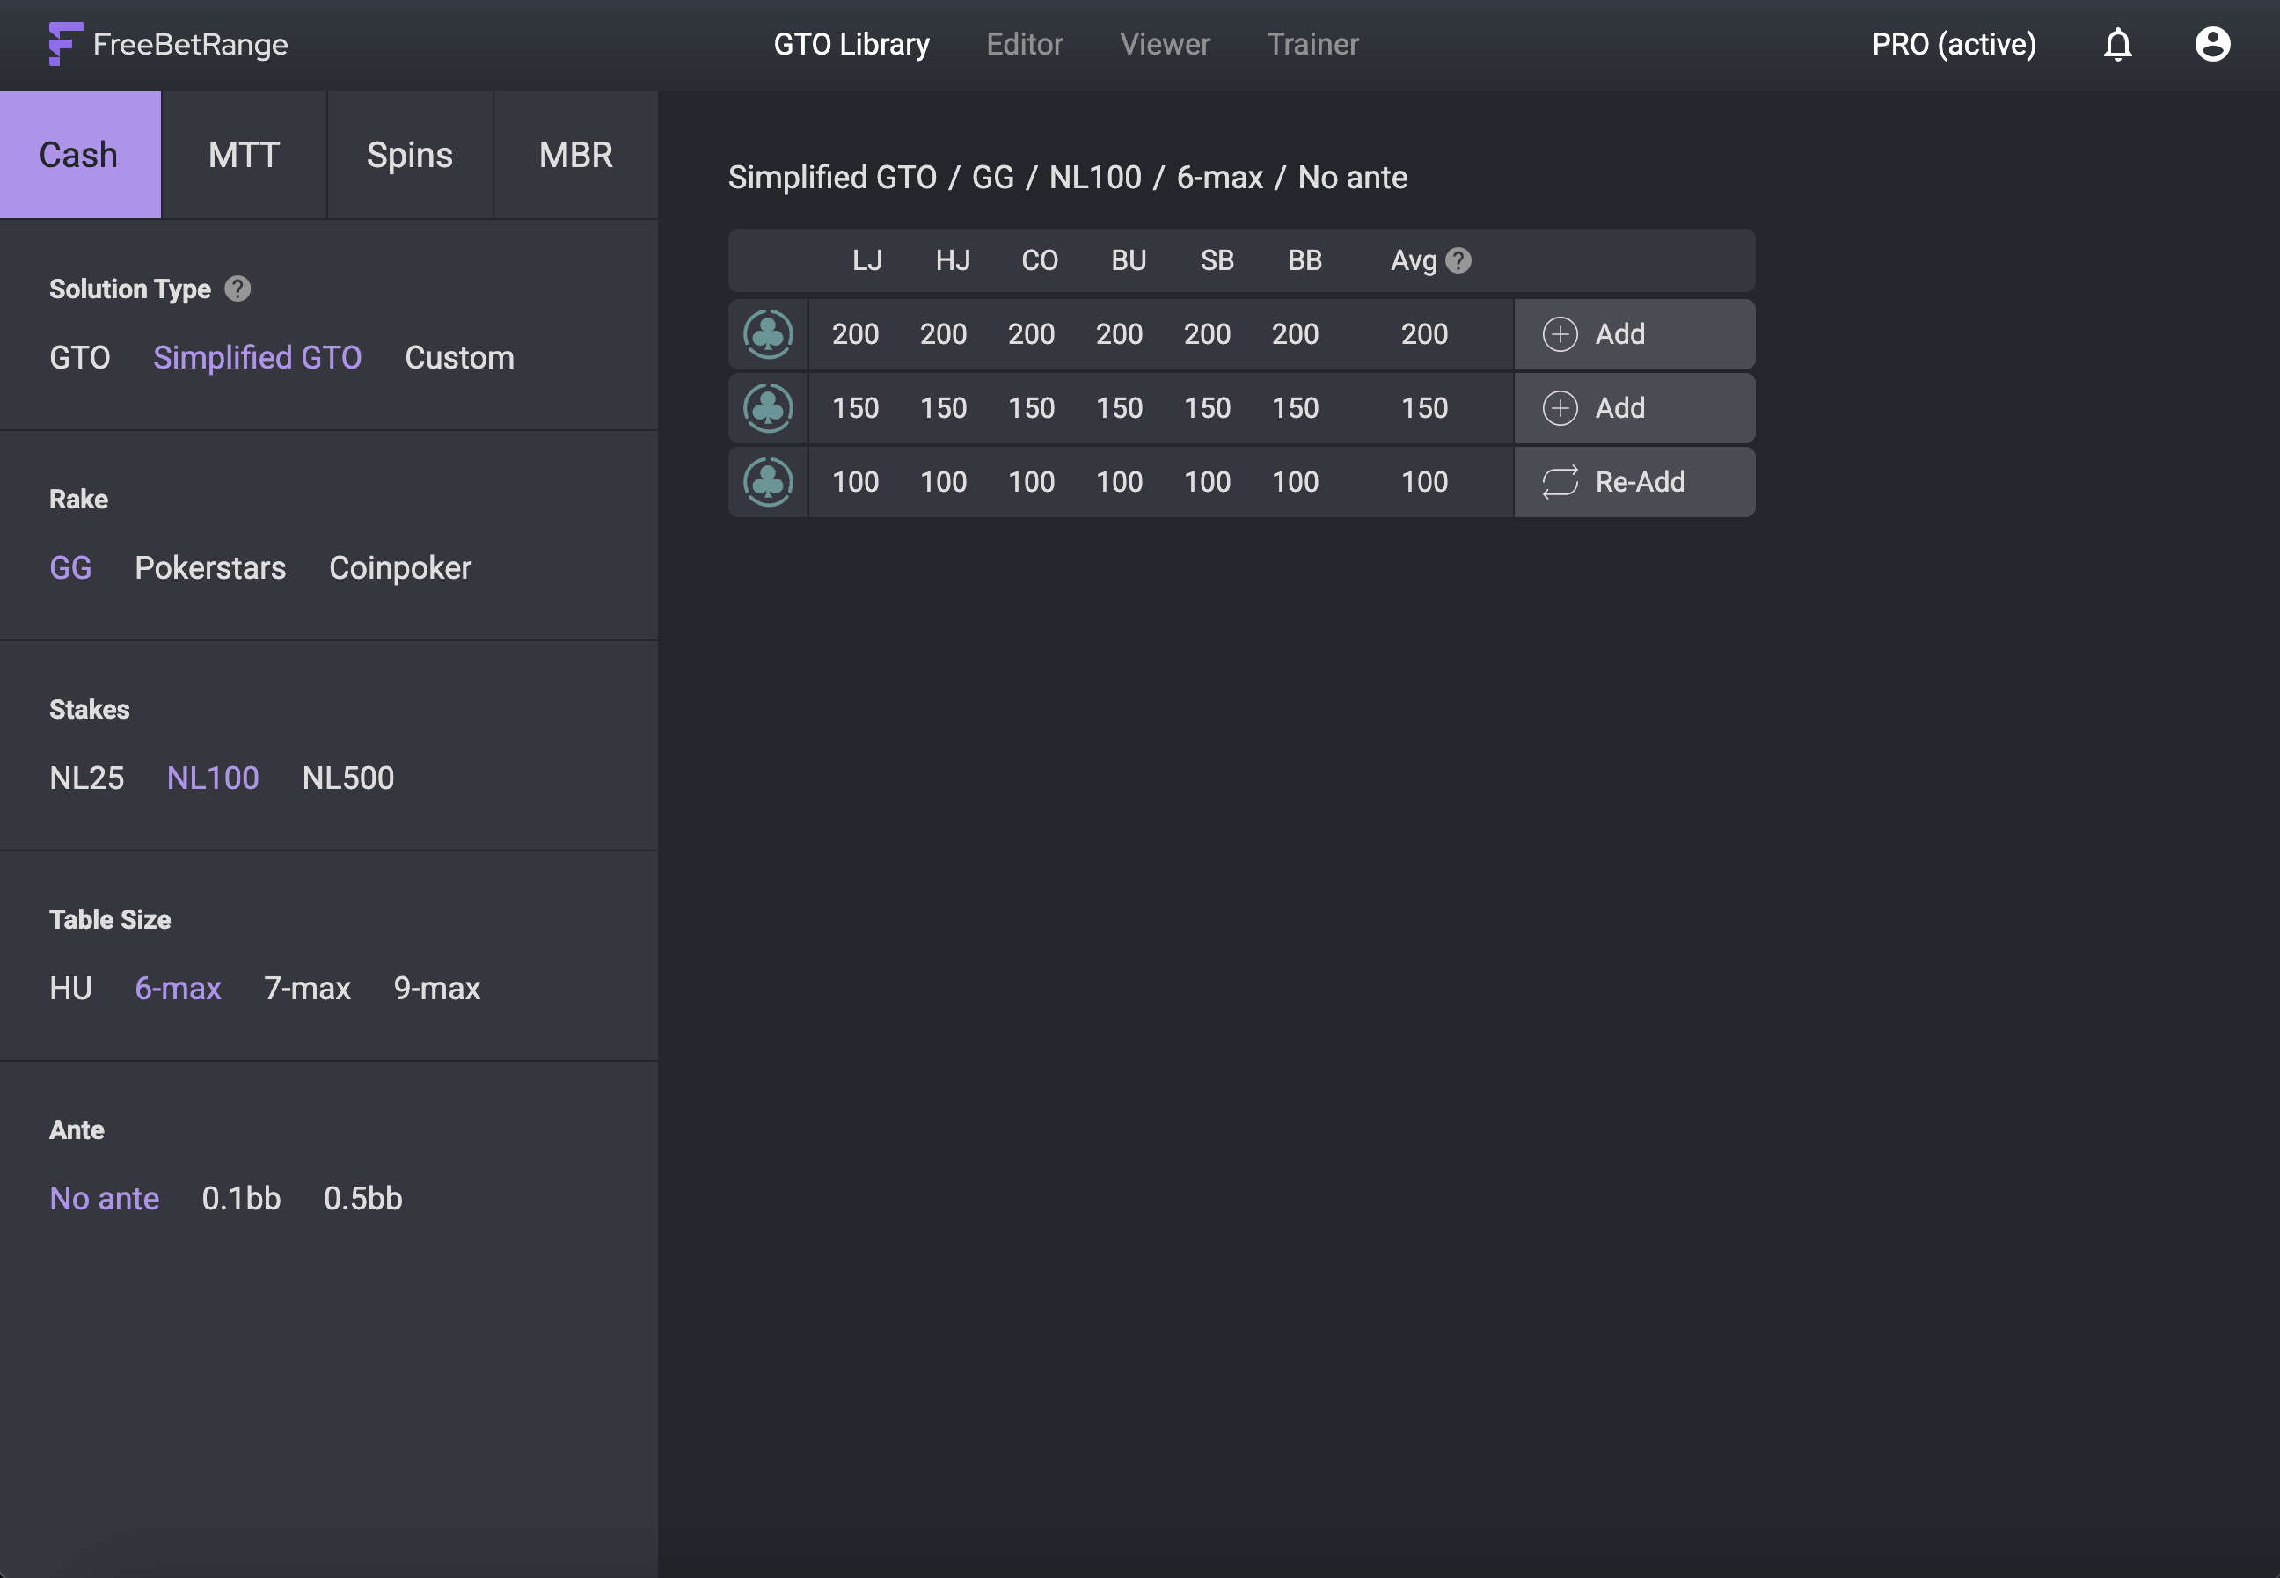The image size is (2280, 1578).
Task: Click the Solution Type help icon
Action: (237, 289)
